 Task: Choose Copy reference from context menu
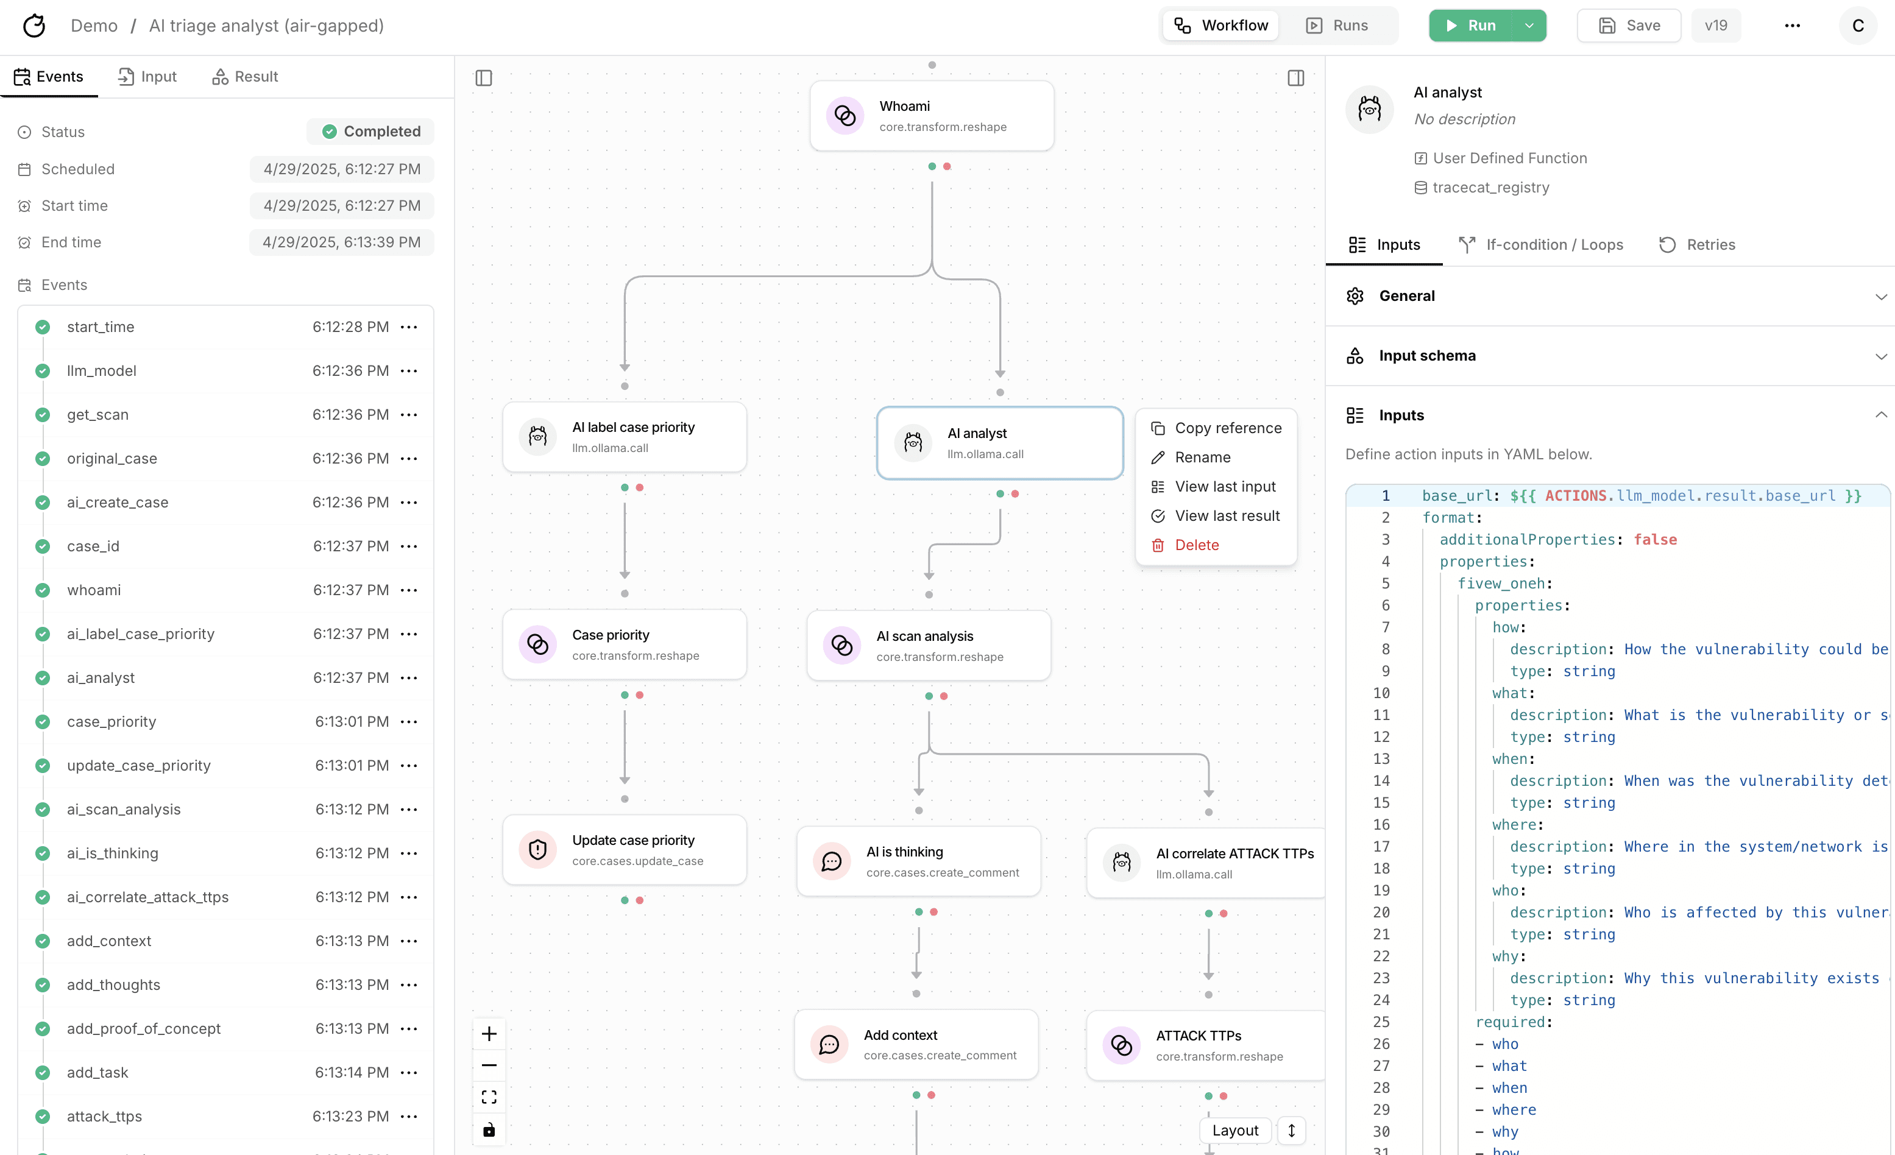pos(1216,428)
